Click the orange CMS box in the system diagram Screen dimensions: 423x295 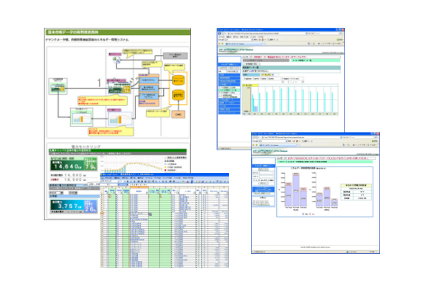(x=178, y=114)
